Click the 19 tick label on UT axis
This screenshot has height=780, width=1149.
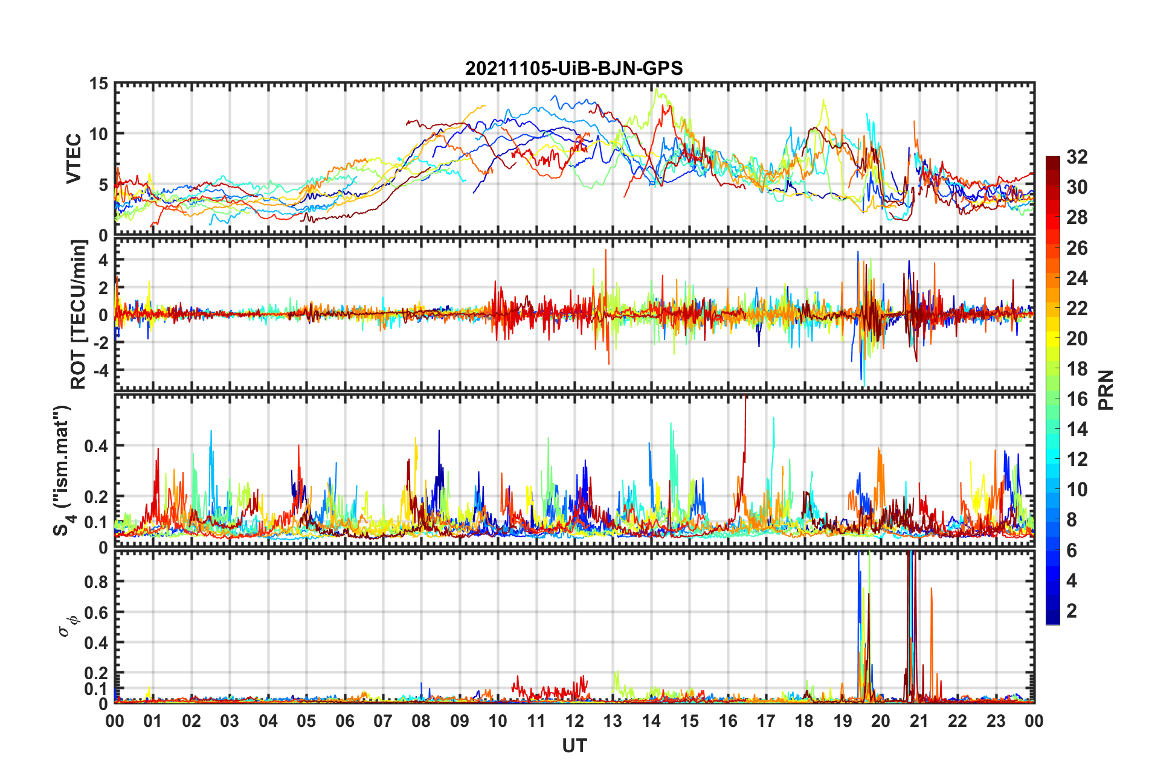[x=843, y=721]
